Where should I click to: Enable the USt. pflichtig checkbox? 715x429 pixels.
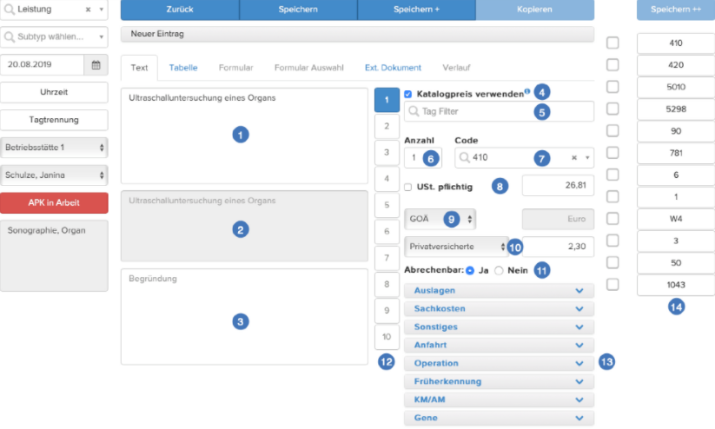tap(407, 187)
